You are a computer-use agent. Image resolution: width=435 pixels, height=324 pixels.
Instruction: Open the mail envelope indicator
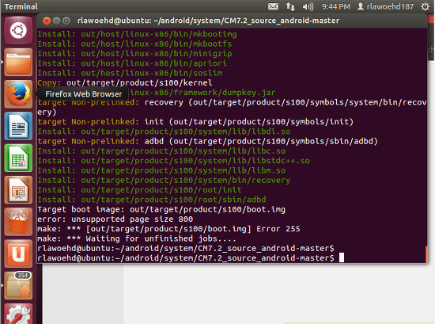click(274, 6)
